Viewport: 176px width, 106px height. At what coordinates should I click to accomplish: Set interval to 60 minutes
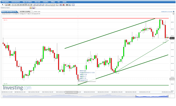tap(23, 5)
